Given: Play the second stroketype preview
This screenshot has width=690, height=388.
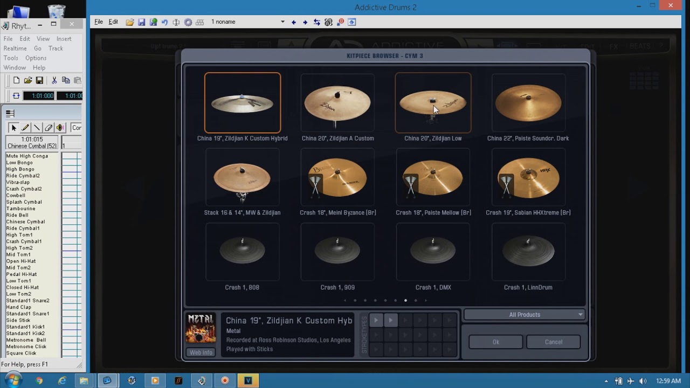Looking at the screenshot, I should (x=391, y=321).
